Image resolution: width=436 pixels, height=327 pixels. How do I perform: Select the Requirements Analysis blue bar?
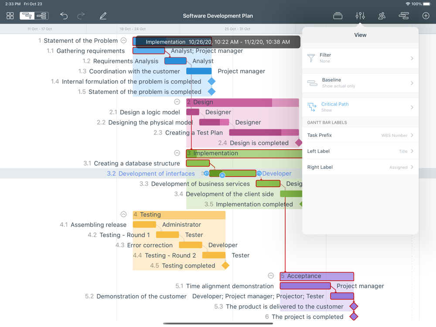[x=175, y=61]
